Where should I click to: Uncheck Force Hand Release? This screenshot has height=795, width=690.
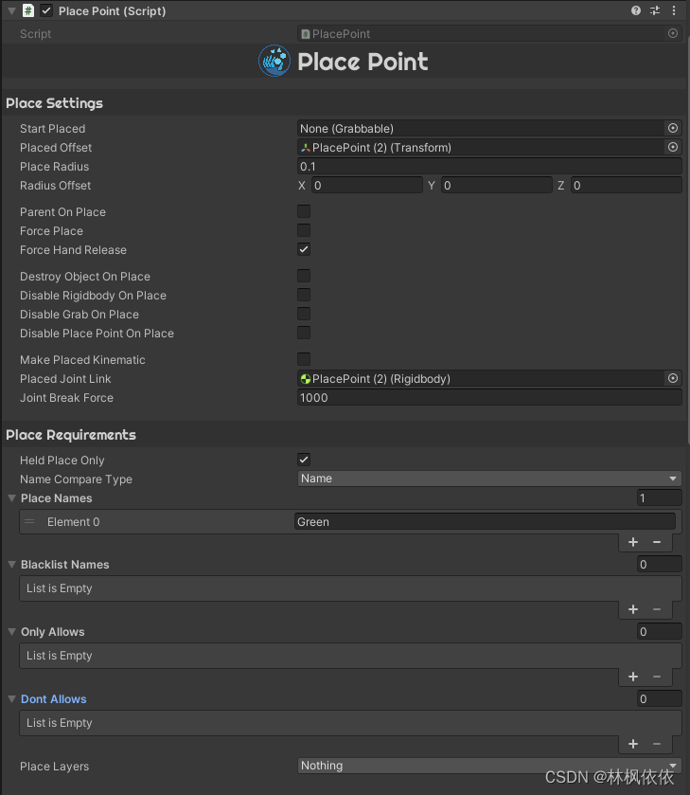304,249
